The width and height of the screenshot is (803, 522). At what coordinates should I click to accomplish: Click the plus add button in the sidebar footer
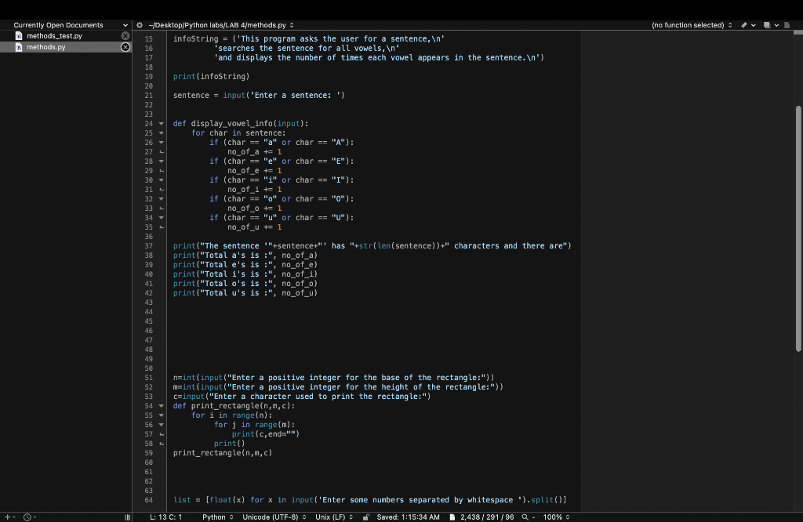pos(8,517)
